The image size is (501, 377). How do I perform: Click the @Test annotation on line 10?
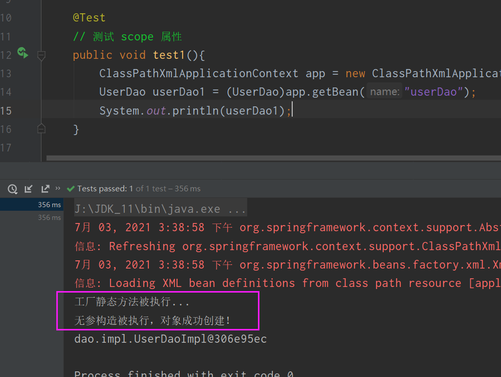point(89,17)
